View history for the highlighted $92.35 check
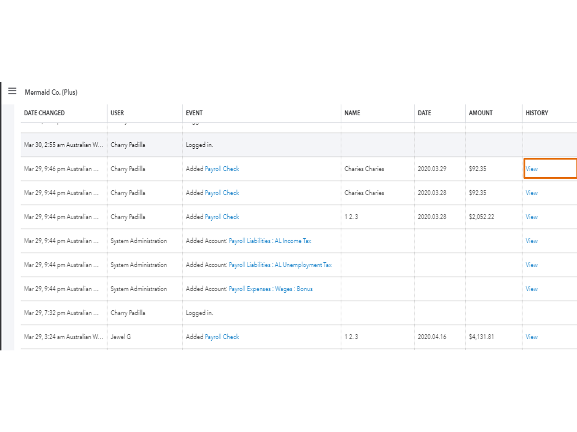Screen dimensions: 577x432 point(532,169)
